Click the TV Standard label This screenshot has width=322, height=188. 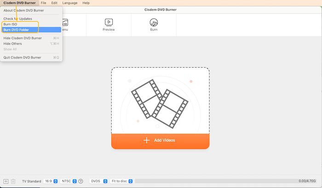tap(32, 182)
